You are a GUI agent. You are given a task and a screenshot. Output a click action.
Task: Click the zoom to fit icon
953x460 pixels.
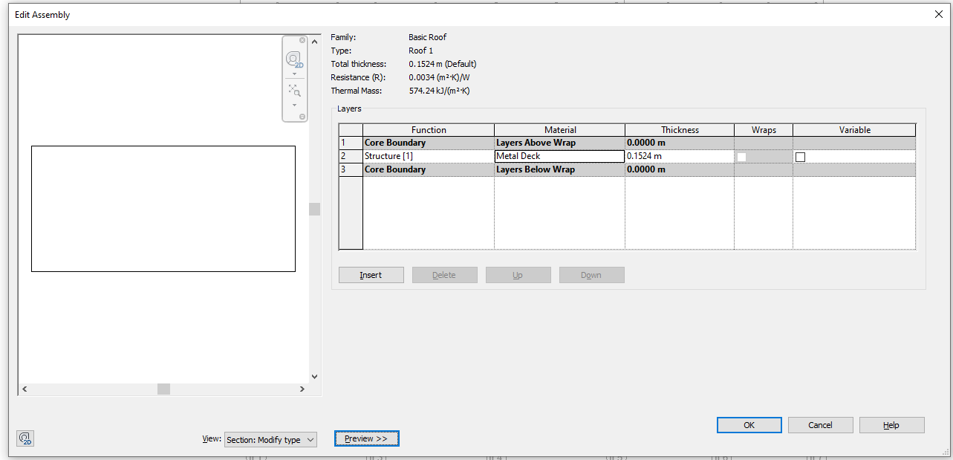(x=294, y=91)
